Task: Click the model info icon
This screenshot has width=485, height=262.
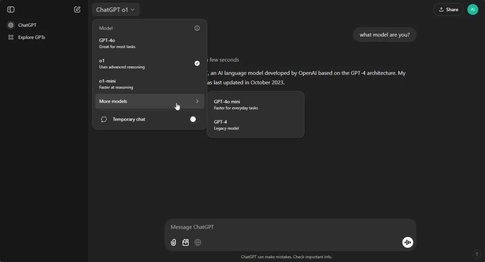Action: point(197,28)
